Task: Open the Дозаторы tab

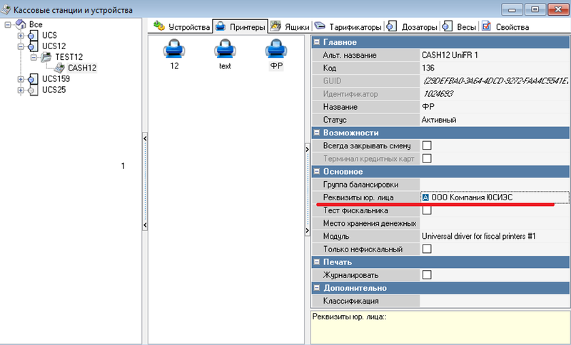Action: click(413, 26)
